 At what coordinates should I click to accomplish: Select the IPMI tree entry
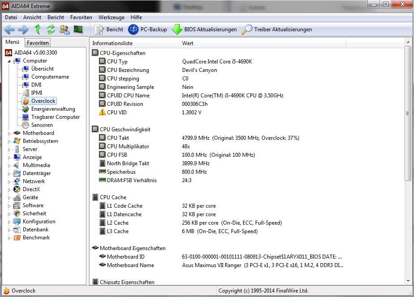pos(33,93)
